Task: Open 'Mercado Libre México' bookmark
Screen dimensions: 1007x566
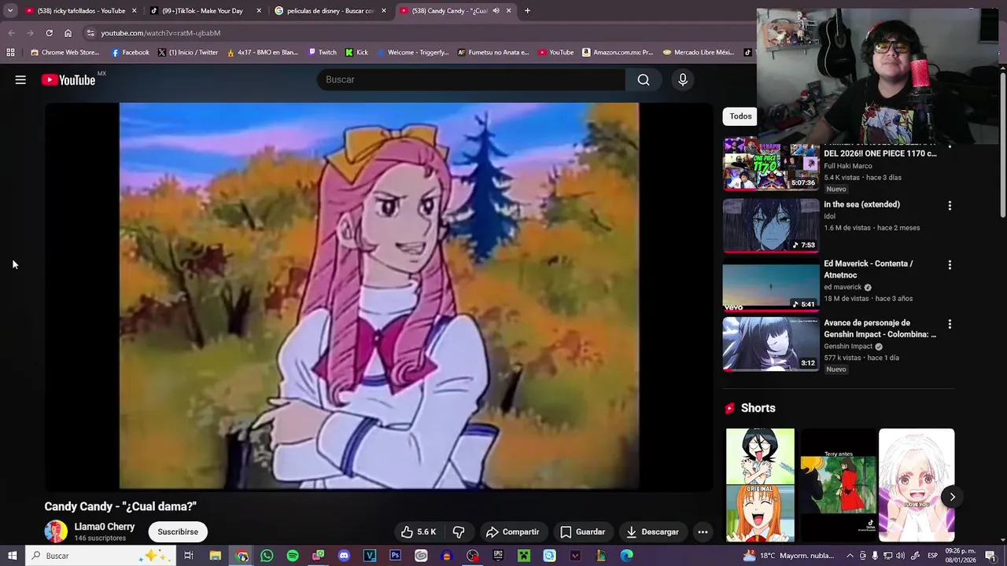Action: tap(699, 53)
